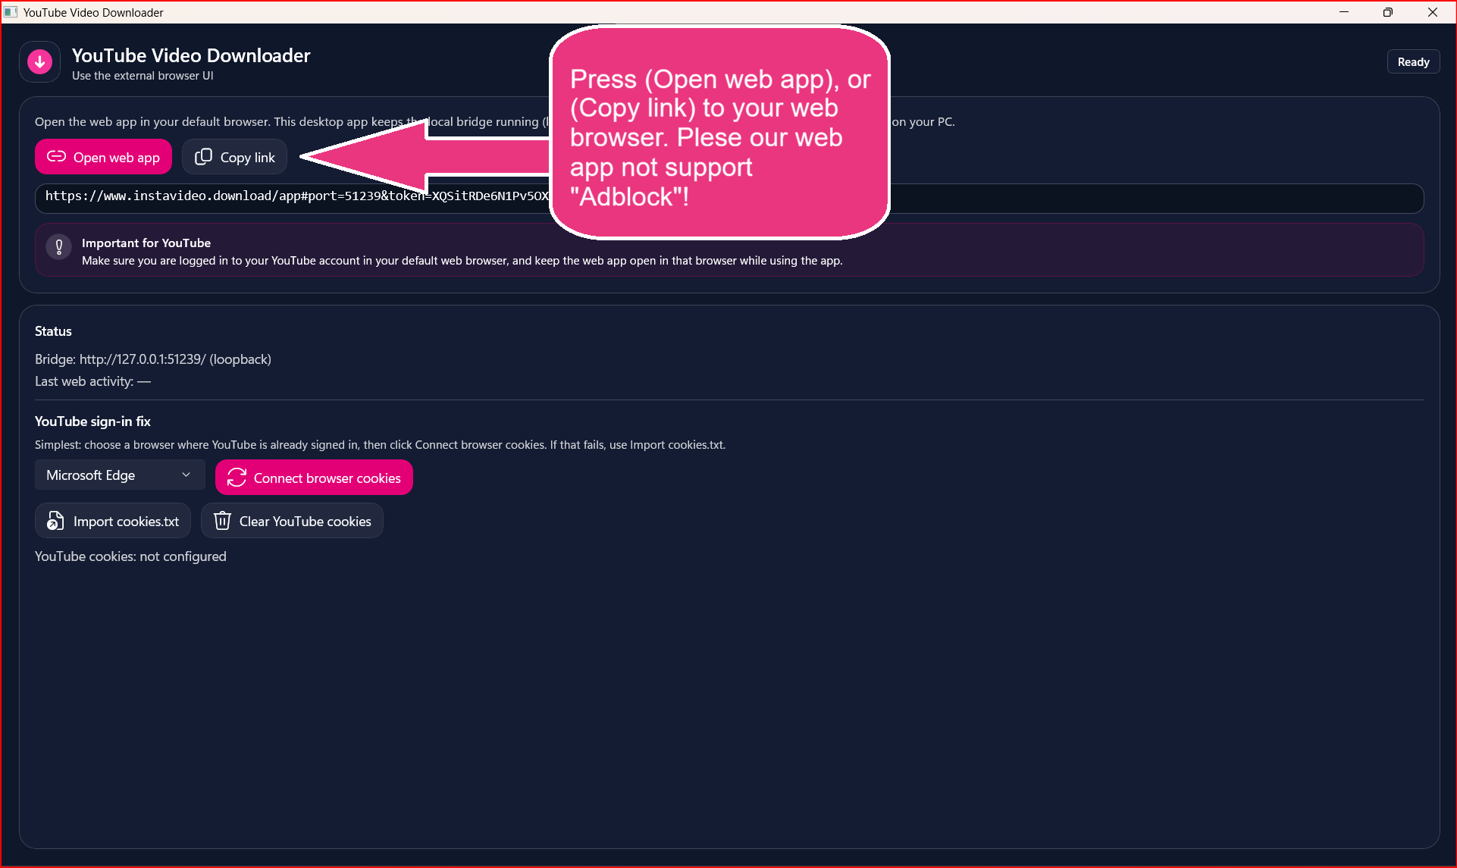The image size is (1457, 868).
Task: Connect browser cookies for YouTube
Action: point(314,478)
